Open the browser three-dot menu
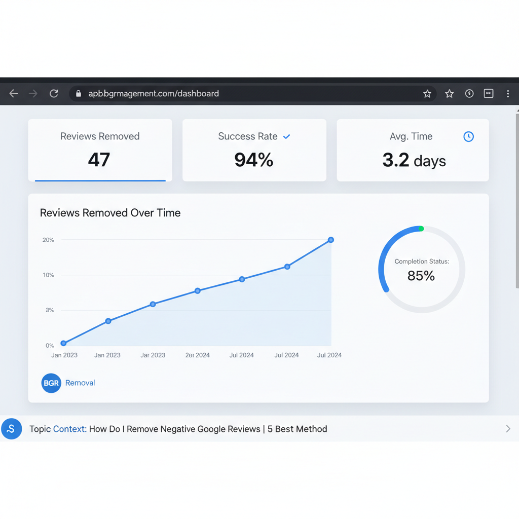Screen dimensions: 519x519 [x=508, y=94]
